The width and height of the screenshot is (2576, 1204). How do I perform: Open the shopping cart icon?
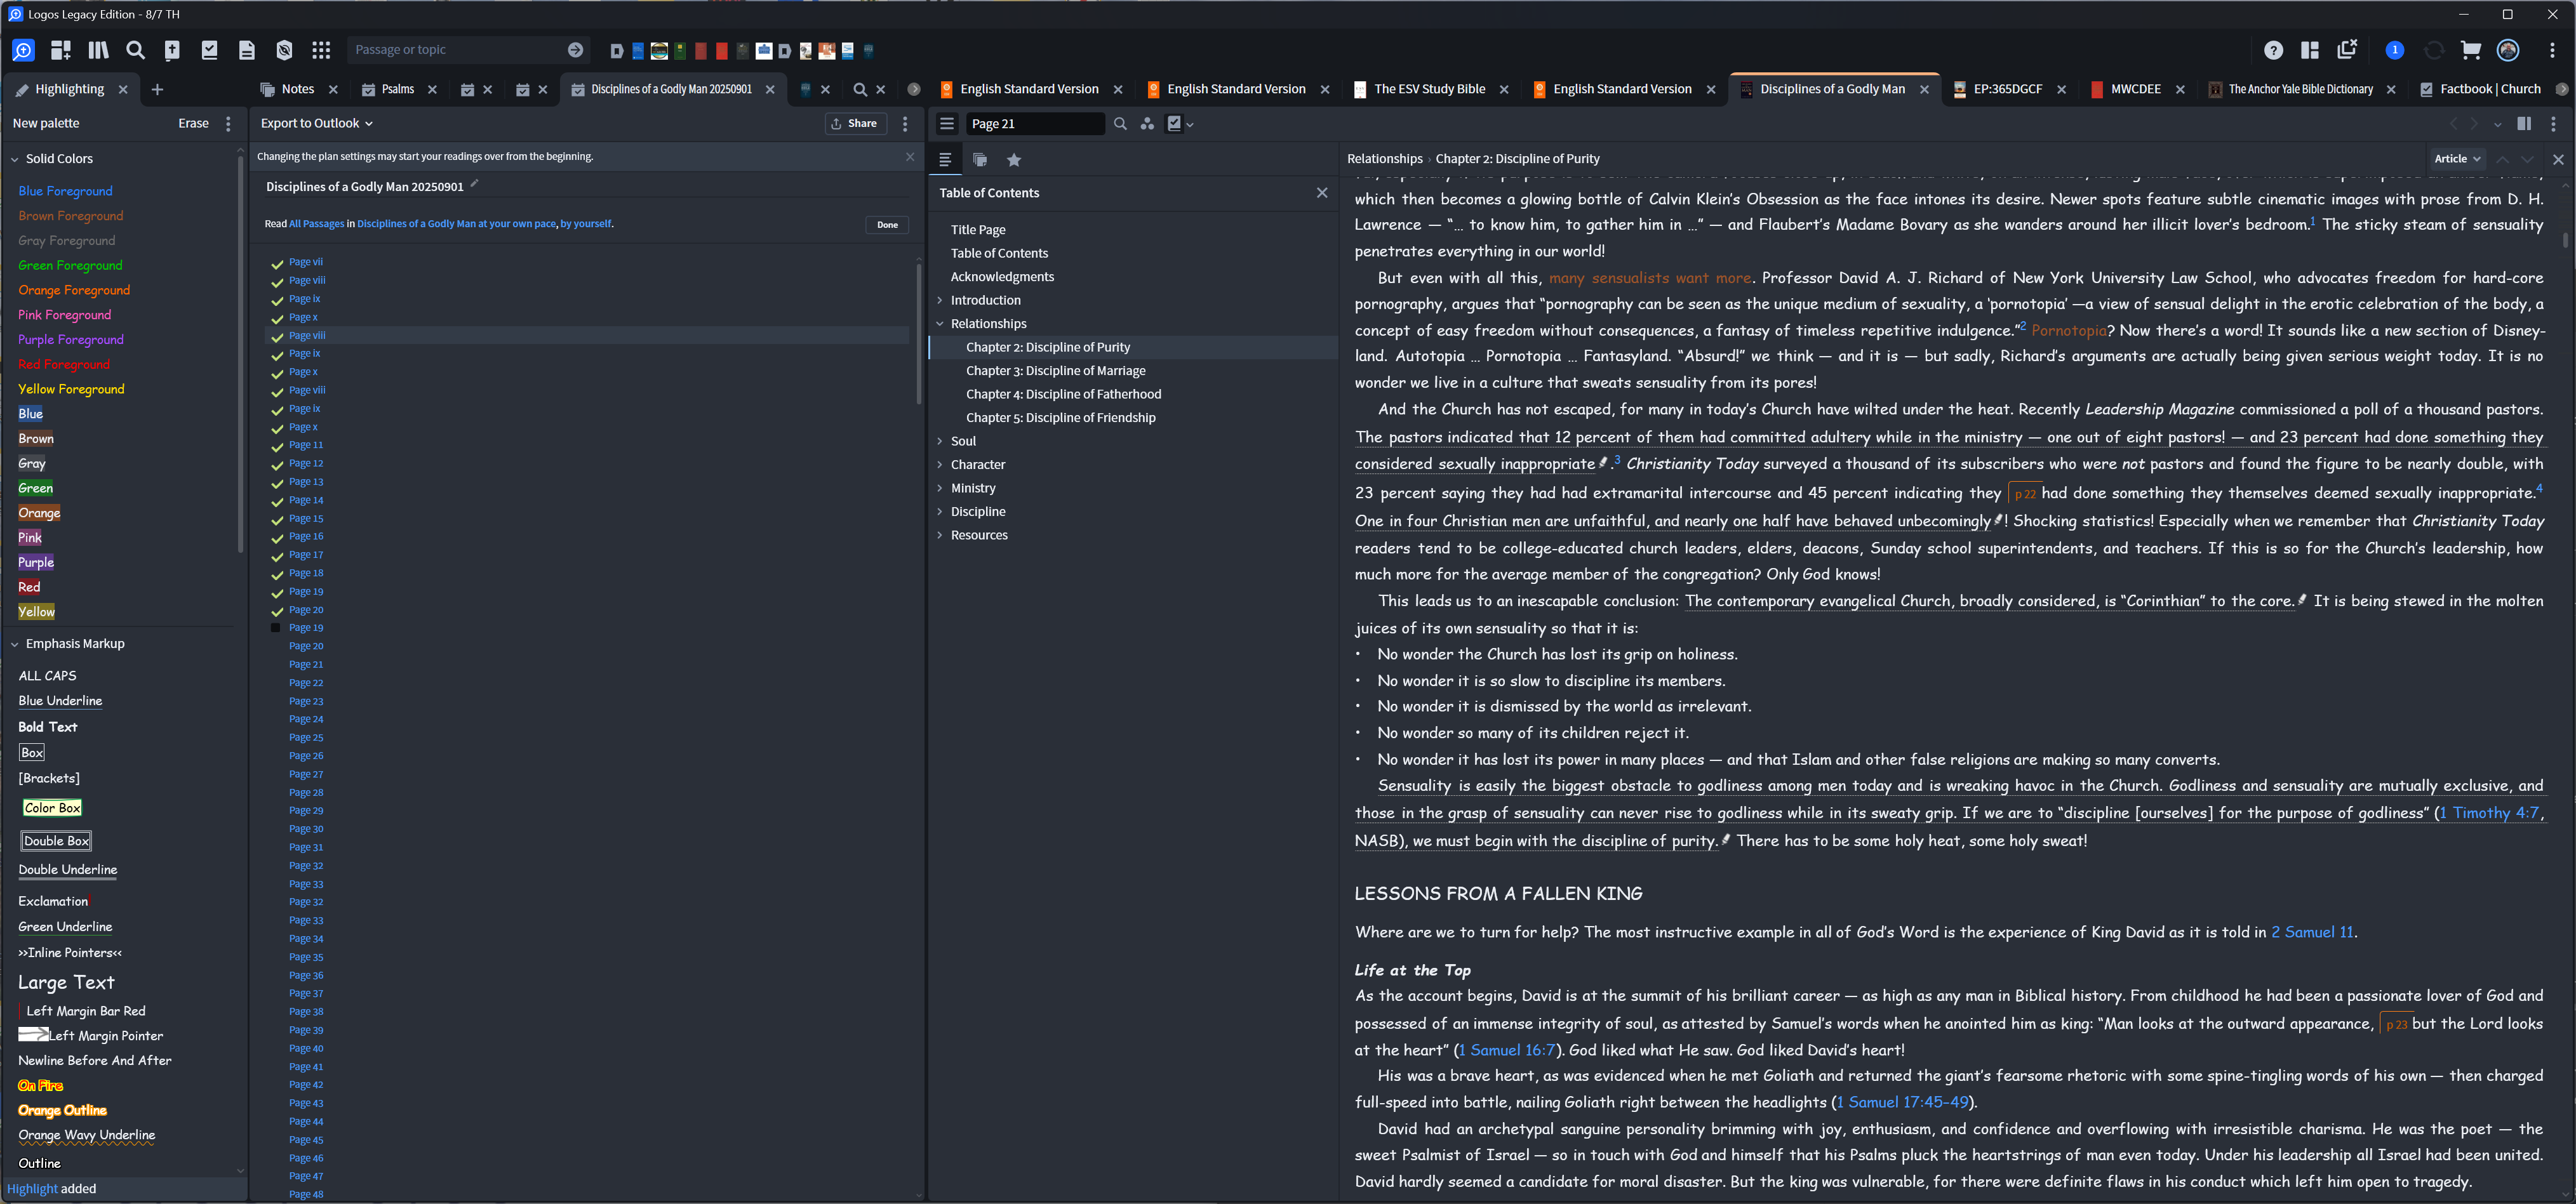click(2470, 50)
